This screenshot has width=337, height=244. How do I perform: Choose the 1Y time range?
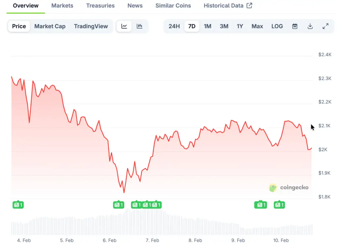click(240, 26)
